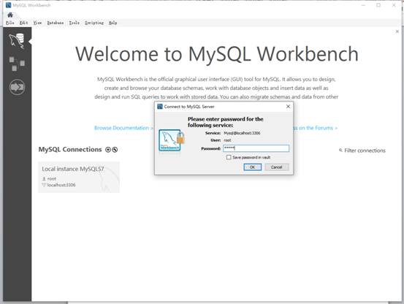Open the Browse Documentation link
Viewport: 404px width, 304px height.
123,128
